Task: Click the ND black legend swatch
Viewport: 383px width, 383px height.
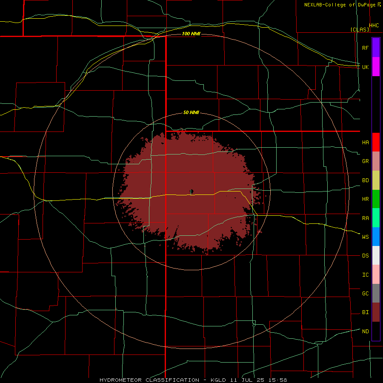Action: 376,331
